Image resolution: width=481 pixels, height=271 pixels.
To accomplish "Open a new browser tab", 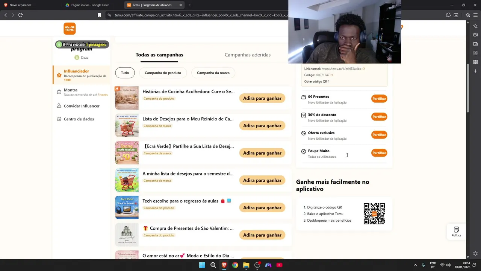I will click(x=190, y=5).
